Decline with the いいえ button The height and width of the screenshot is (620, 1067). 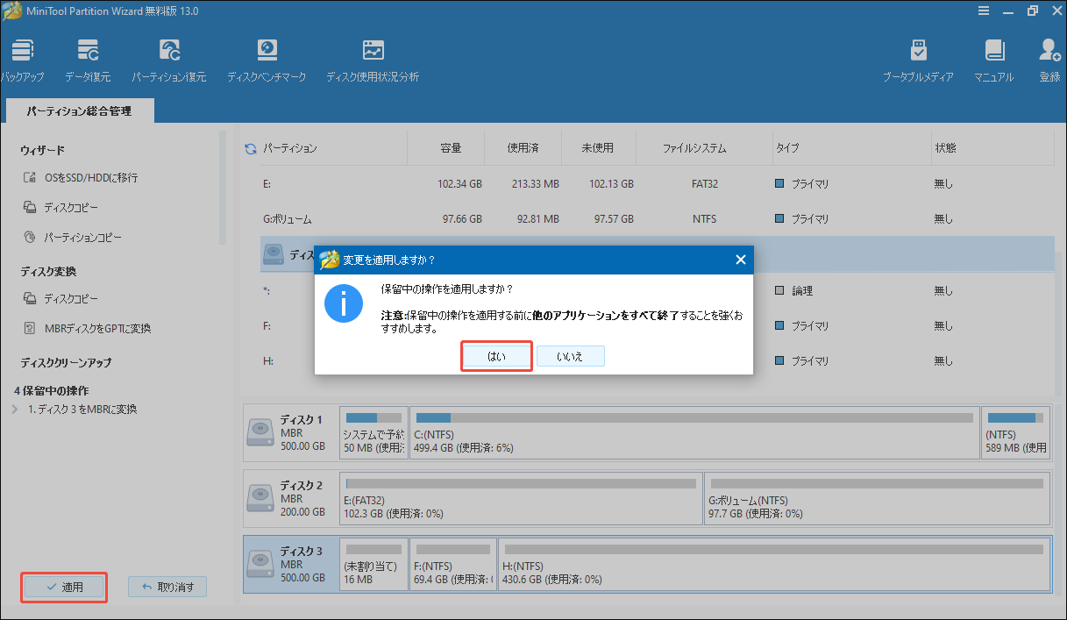[x=570, y=356]
